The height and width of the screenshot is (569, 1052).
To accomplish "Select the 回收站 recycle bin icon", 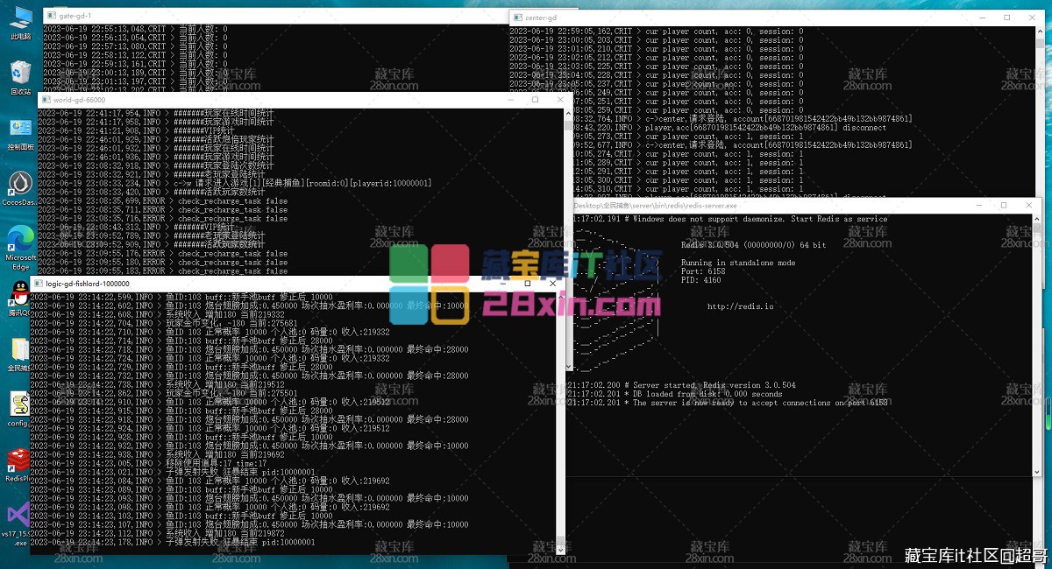I will pyautogui.click(x=20, y=77).
